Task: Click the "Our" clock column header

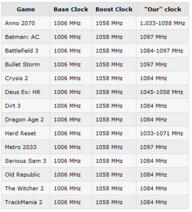Action: [x=163, y=10]
